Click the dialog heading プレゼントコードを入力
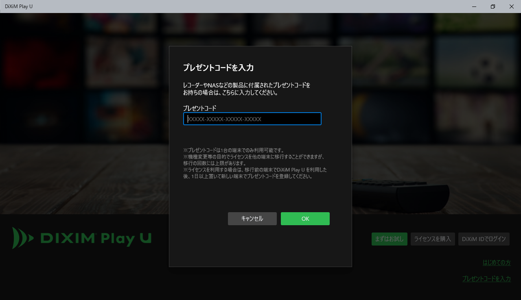The width and height of the screenshot is (521, 300). tap(219, 68)
